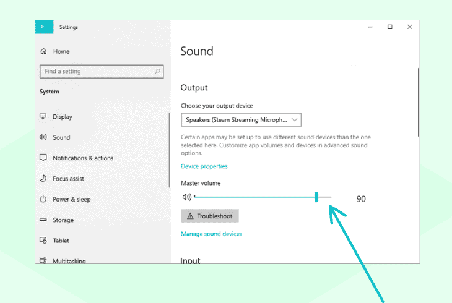Viewport: 452px width, 303px height.
Task: Click the Power & sleep power icon
Action: coord(43,199)
